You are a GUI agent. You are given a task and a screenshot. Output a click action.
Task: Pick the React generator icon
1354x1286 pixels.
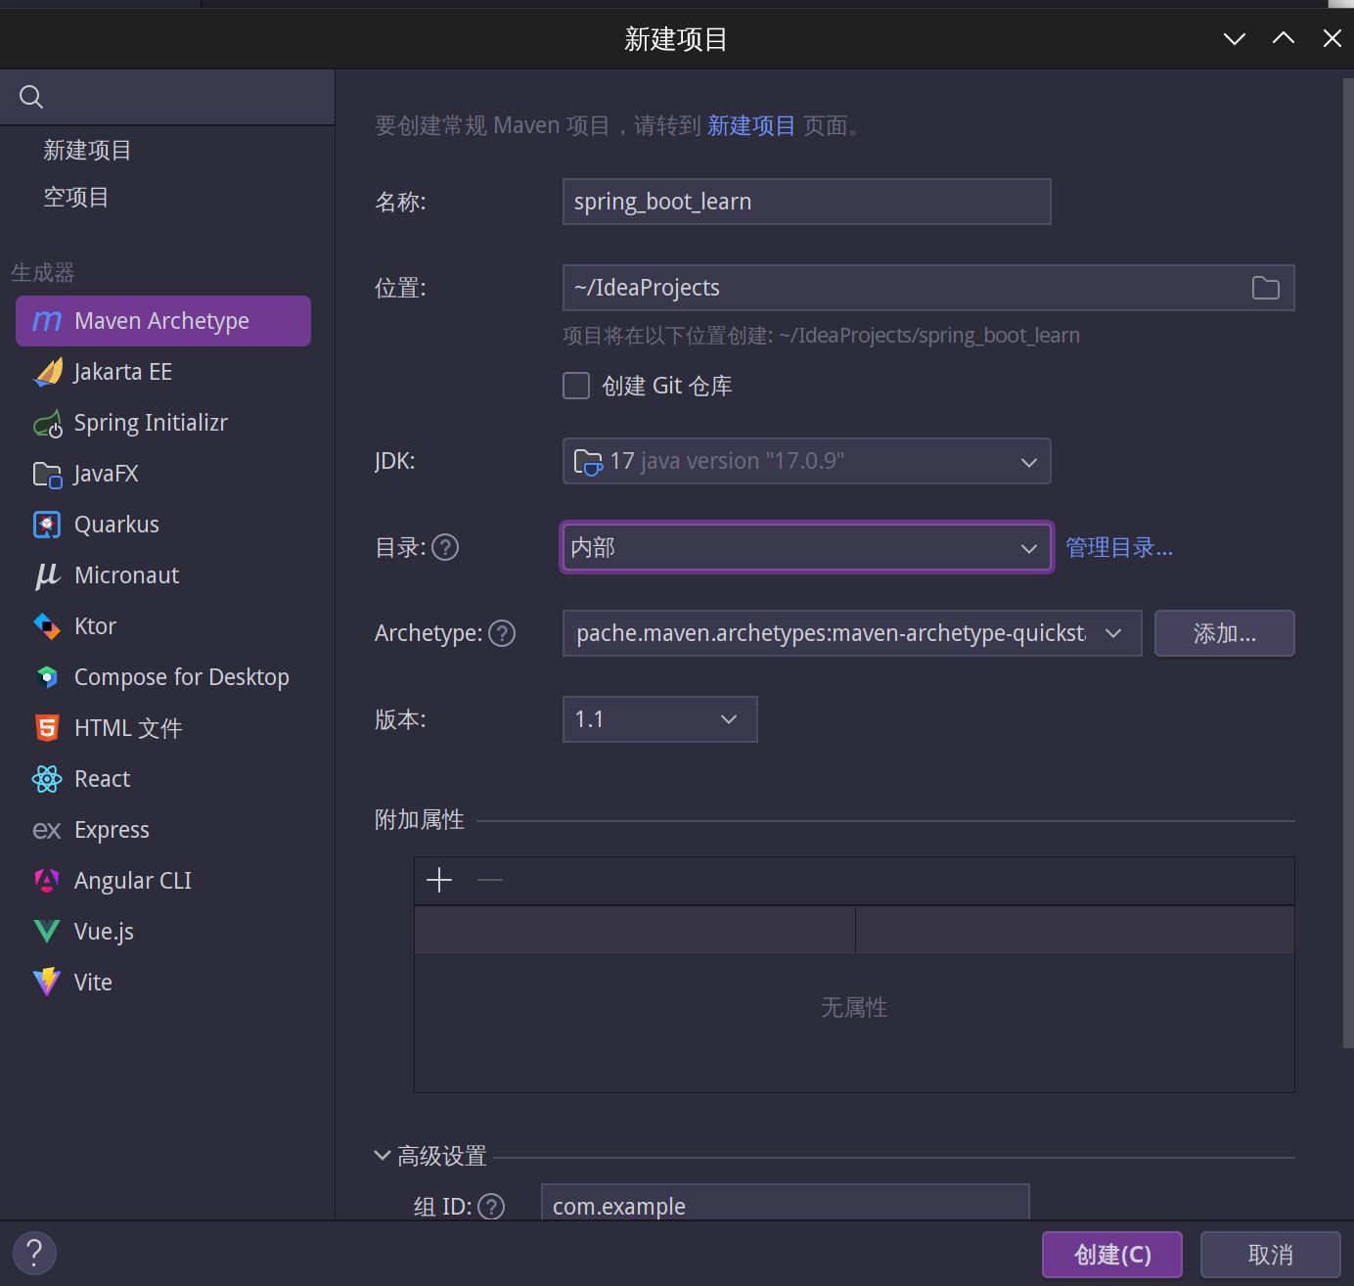click(x=47, y=779)
